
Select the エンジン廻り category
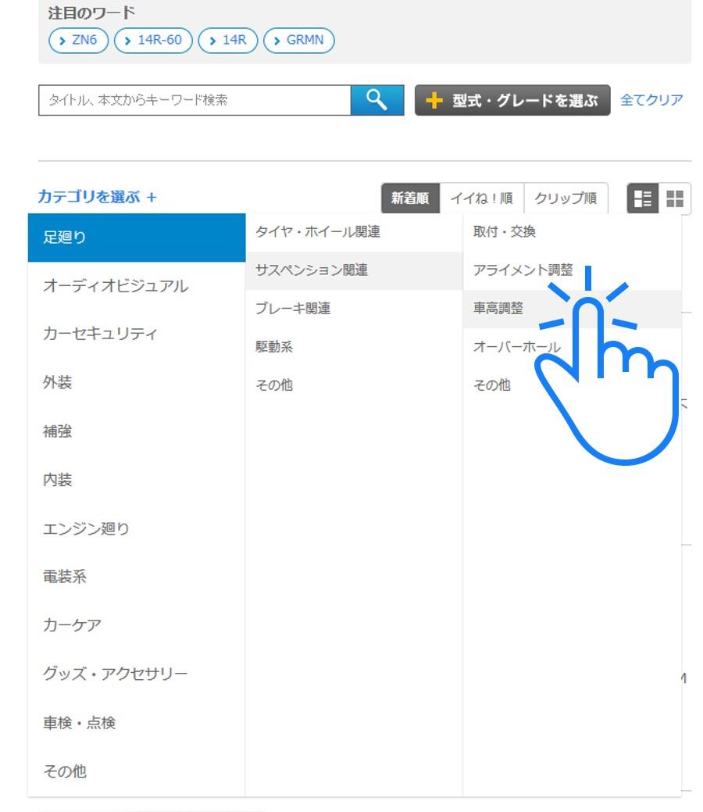[137, 529]
